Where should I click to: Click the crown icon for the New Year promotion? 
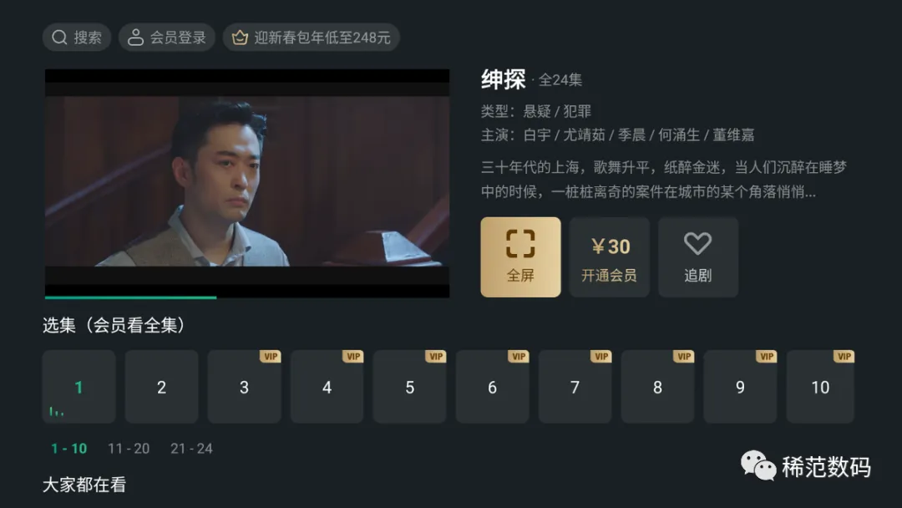coord(240,38)
